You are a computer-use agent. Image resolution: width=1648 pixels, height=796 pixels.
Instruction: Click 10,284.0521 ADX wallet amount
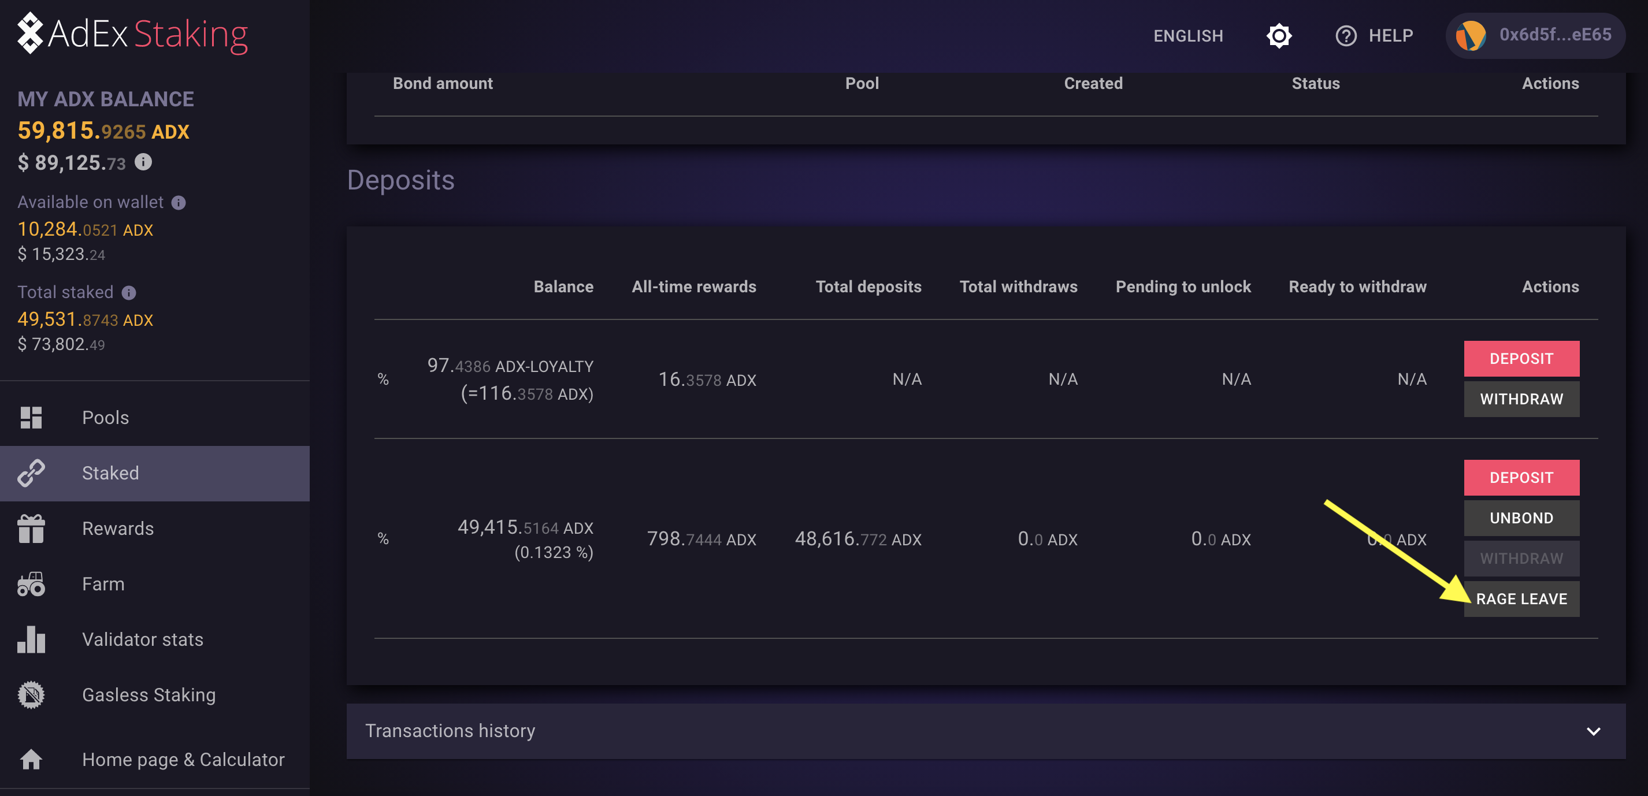click(85, 229)
